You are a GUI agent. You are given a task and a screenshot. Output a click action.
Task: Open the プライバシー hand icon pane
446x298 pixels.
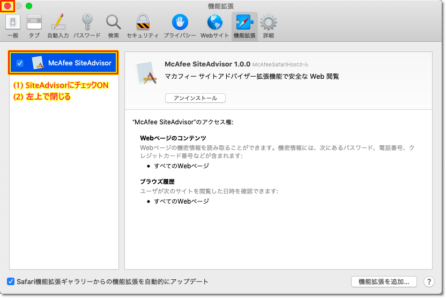click(x=180, y=26)
